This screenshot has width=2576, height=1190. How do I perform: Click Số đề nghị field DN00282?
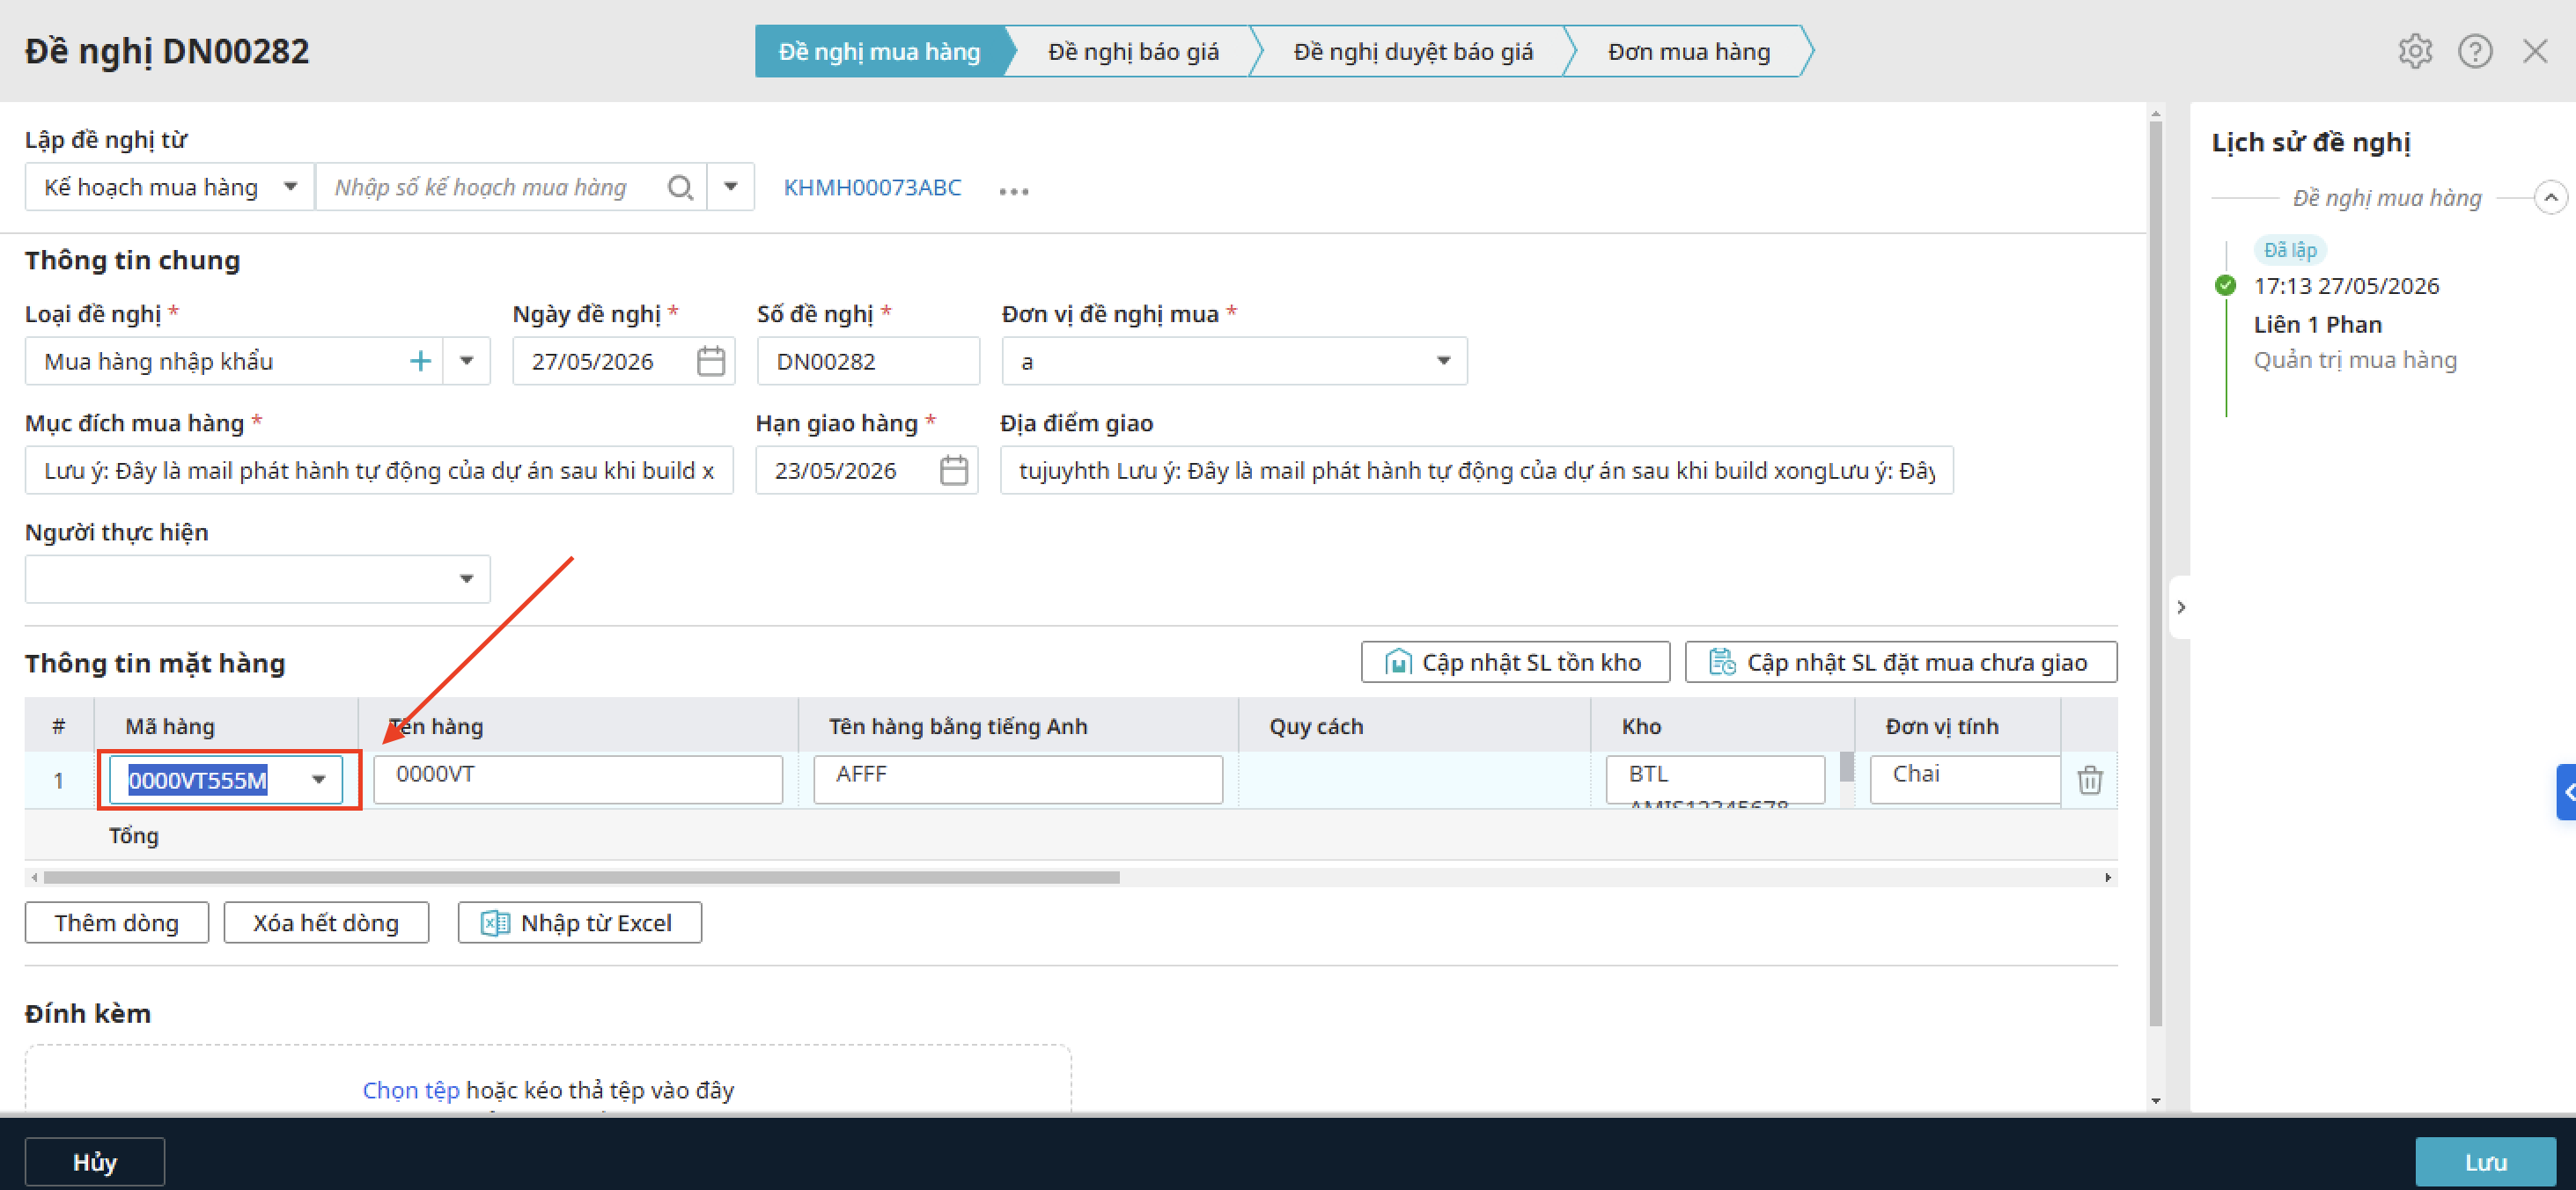click(868, 361)
